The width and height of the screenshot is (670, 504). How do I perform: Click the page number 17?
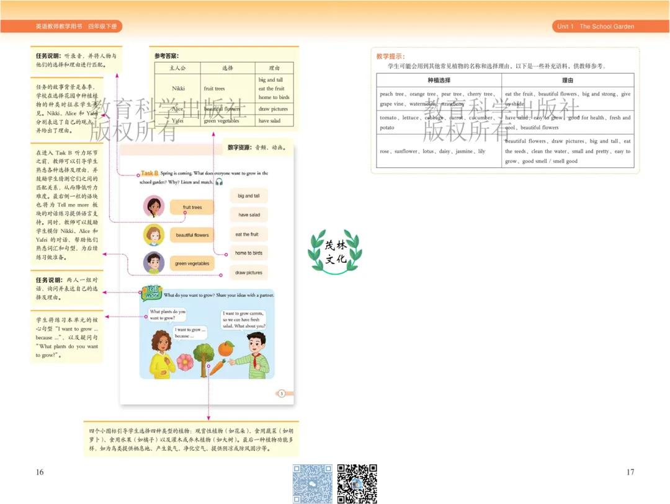(630, 472)
